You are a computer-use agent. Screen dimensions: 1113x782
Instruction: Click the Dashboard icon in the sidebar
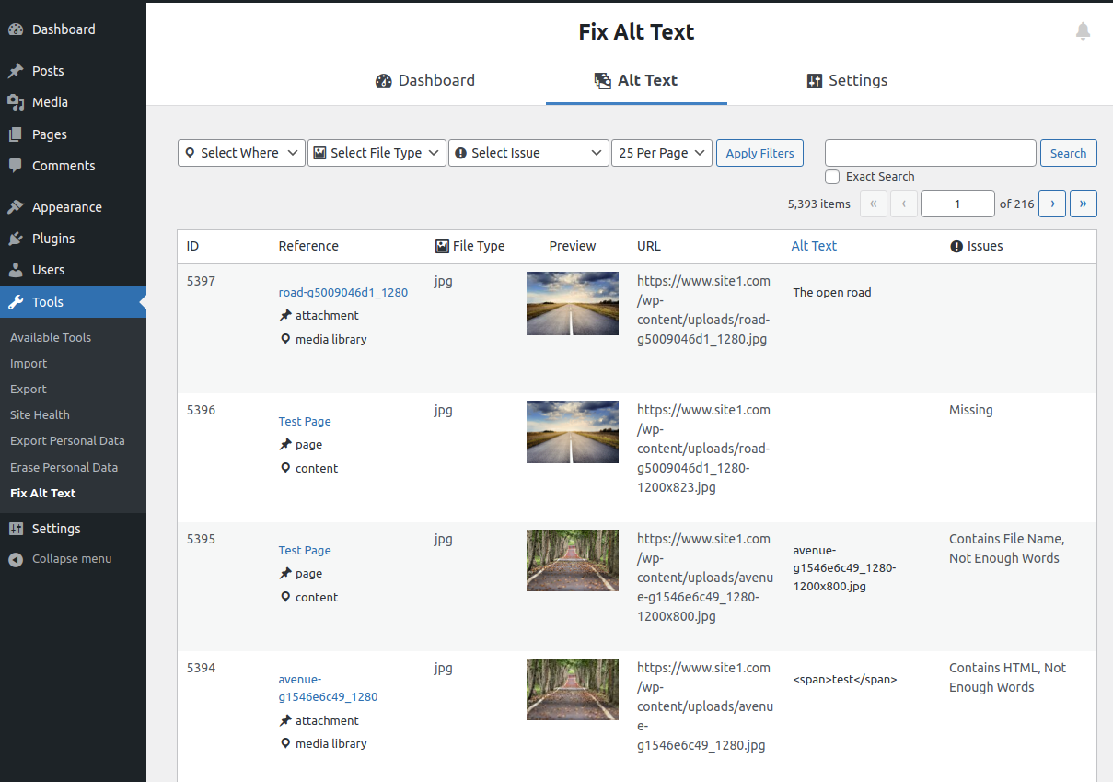click(16, 29)
